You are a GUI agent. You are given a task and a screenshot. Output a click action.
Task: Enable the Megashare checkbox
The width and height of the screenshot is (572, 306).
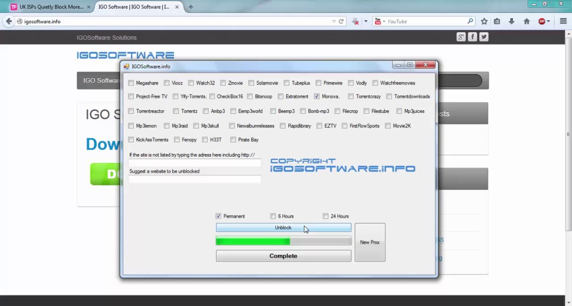coord(131,83)
